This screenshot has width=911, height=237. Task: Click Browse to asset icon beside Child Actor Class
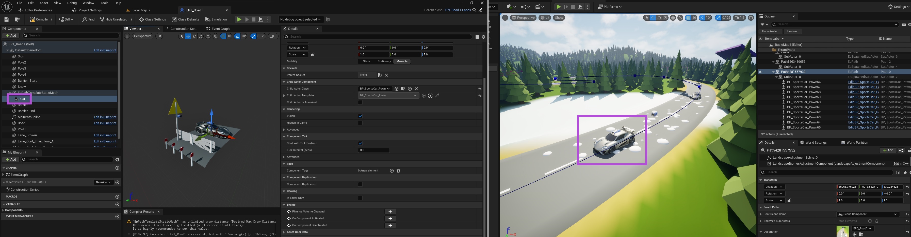[x=403, y=89]
